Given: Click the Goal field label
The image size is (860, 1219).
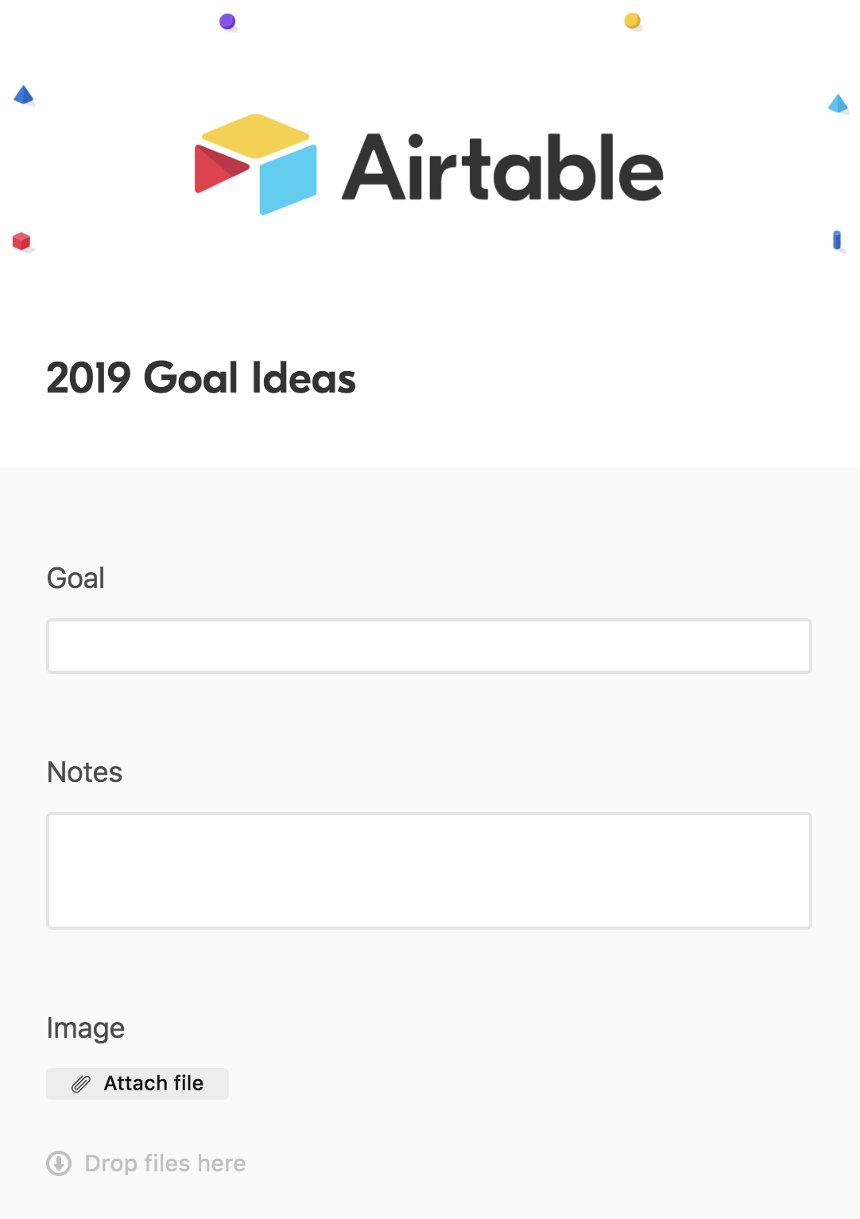Looking at the screenshot, I should click(x=76, y=578).
